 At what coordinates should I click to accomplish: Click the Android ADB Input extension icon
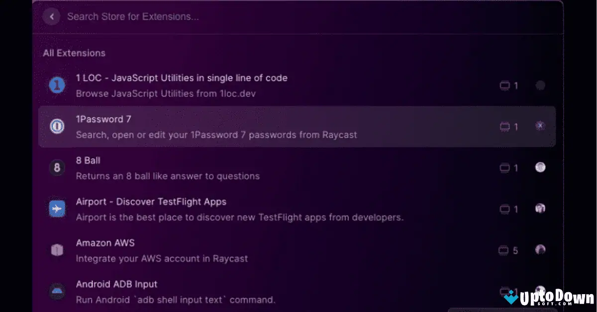(x=57, y=291)
